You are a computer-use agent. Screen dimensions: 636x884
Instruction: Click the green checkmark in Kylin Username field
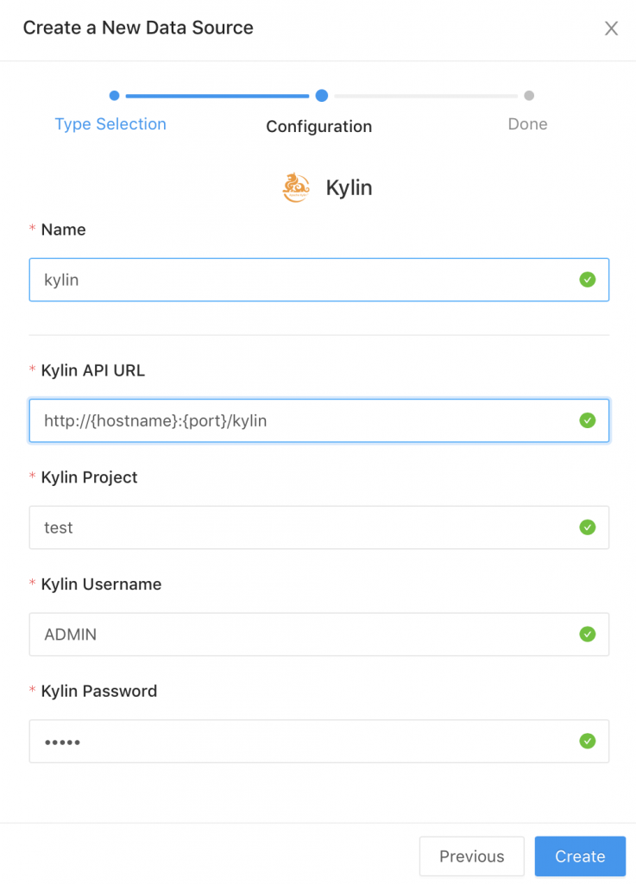click(588, 635)
